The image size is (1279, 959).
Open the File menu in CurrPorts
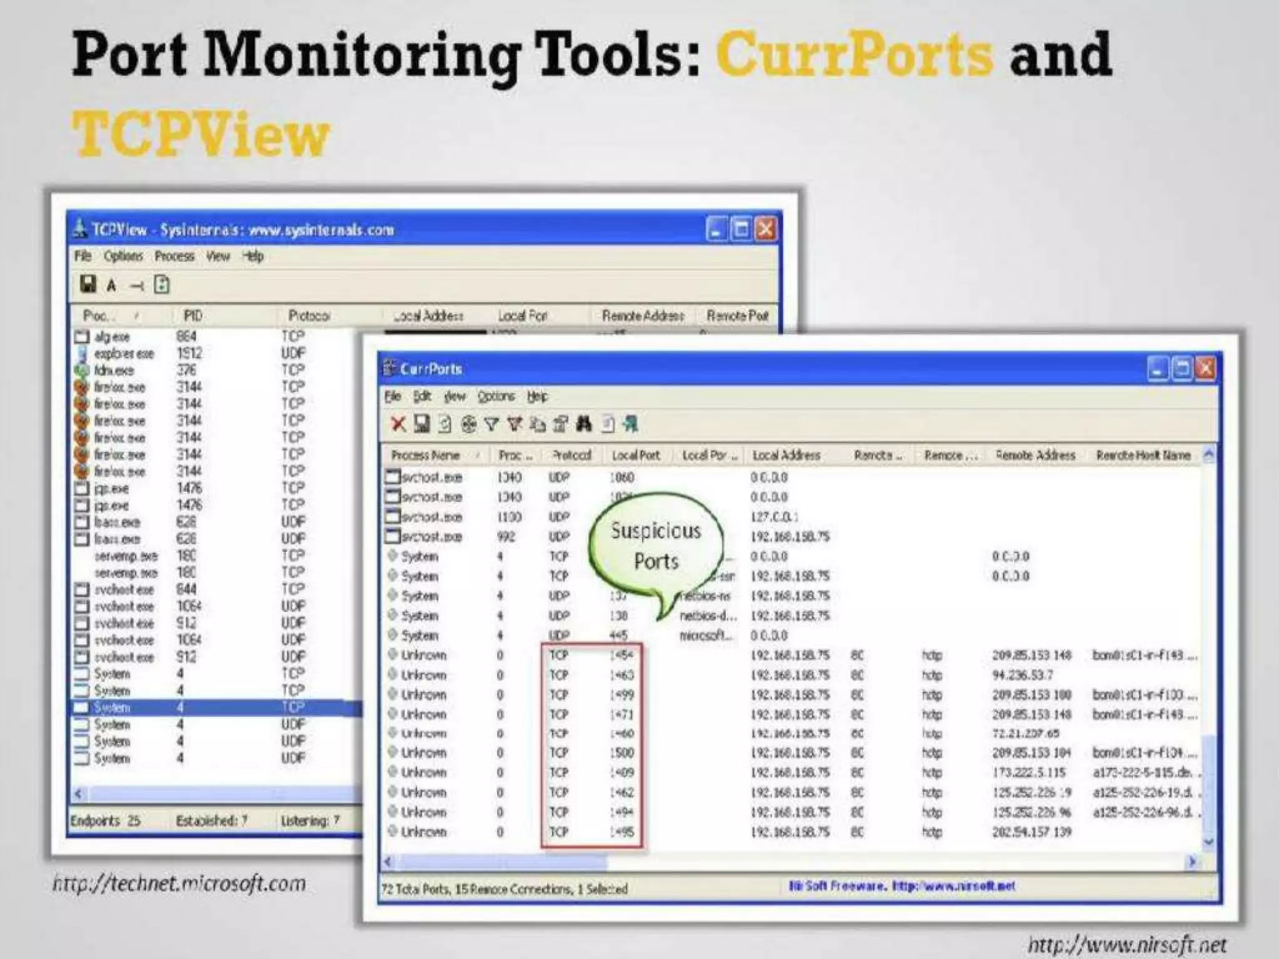(x=392, y=396)
